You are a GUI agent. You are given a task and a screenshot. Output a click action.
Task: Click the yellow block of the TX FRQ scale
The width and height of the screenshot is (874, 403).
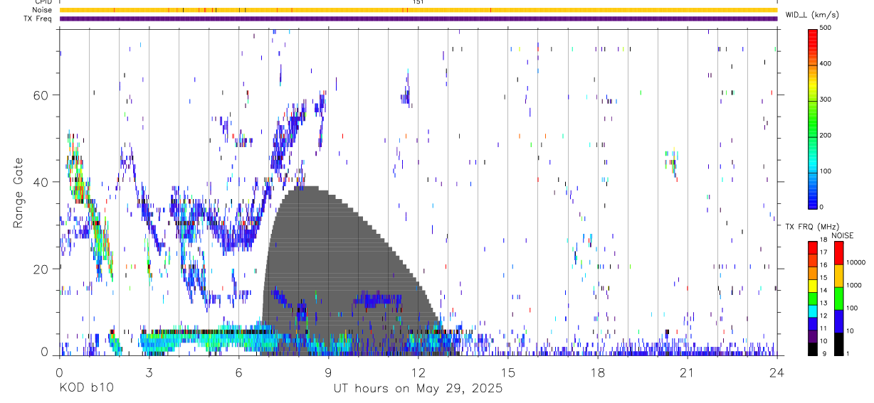pyautogui.click(x=812, y=284)
